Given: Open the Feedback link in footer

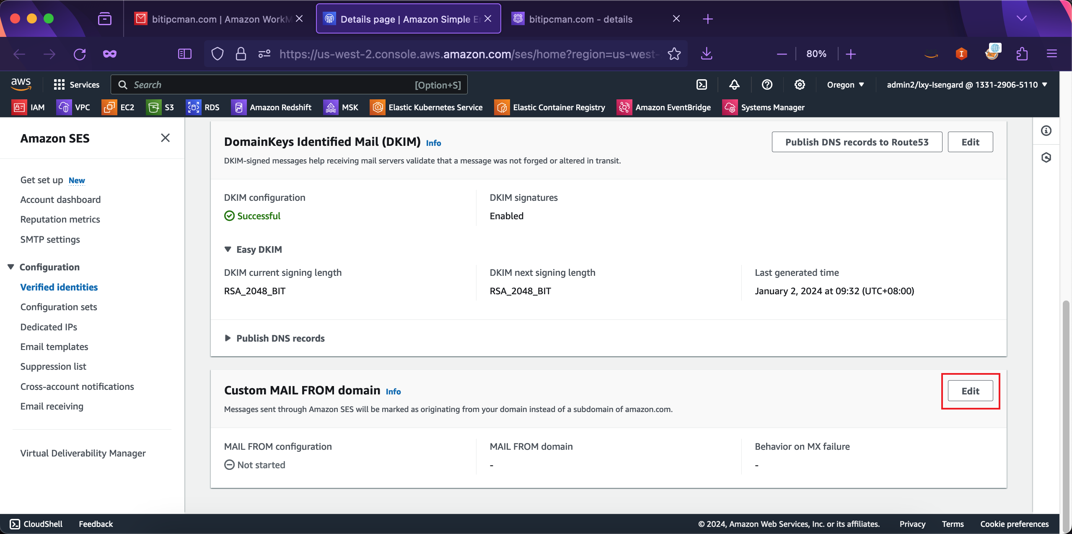Looking at the screenshot, I should click(96, 524).
